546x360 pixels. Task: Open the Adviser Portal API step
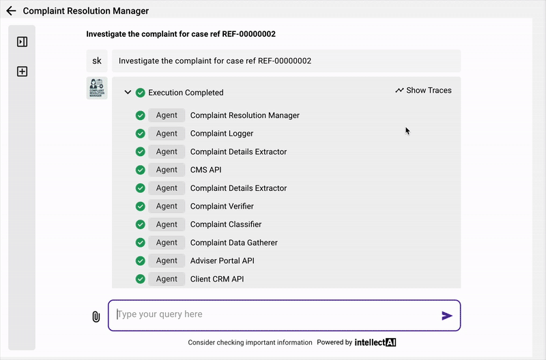[x=222, y=260]
